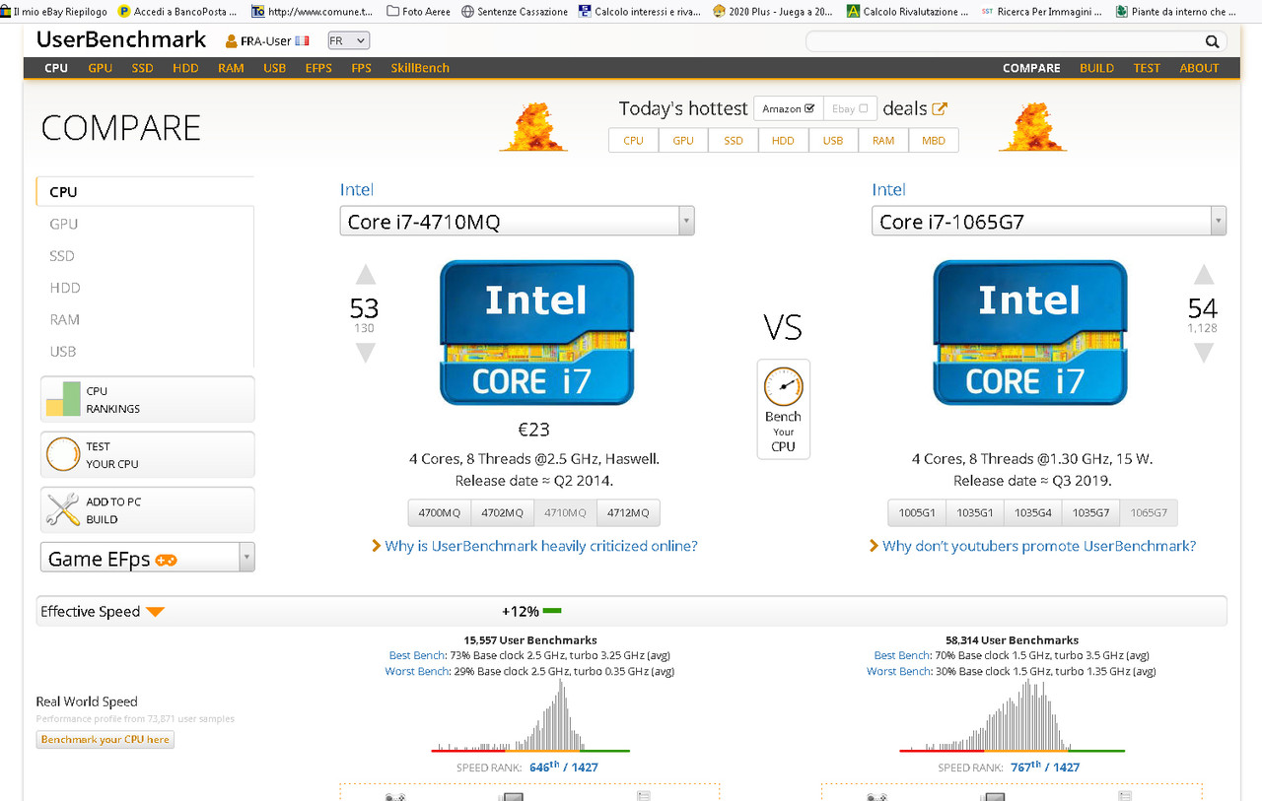Open Why don't youtubers promote UserBenchmark link
Screen dimensions: 1262x801
(x=1039, y=546)
